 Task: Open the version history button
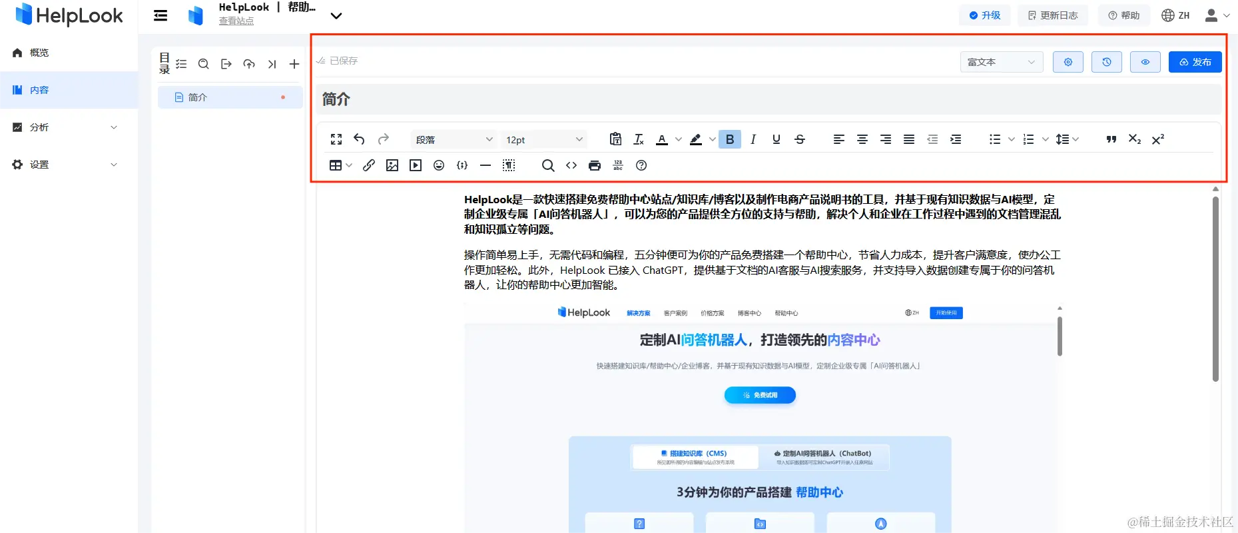[1107, 62]
